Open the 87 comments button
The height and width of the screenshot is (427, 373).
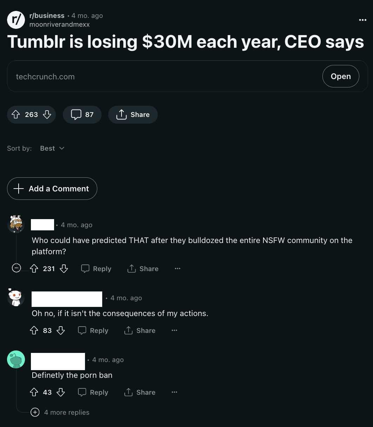click(x=82, y=114)
